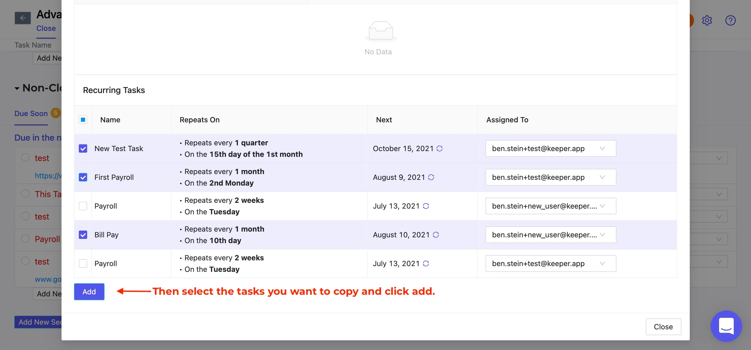The width and height of the screenshot is (751, 350).
Task: Toggle the select-all checkbox in the table header
Action: 83,120
